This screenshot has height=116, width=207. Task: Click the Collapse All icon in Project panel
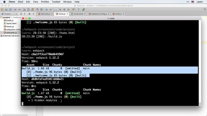tap(25, 14)
